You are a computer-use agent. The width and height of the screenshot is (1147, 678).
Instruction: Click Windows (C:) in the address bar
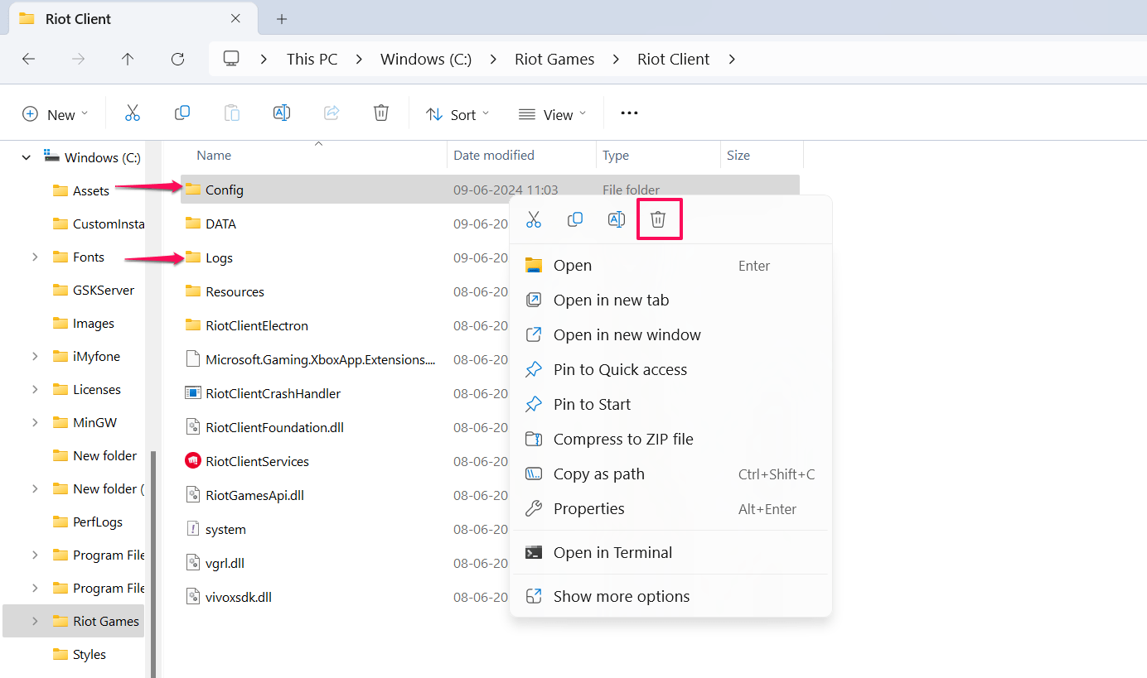tap(426, 59)
